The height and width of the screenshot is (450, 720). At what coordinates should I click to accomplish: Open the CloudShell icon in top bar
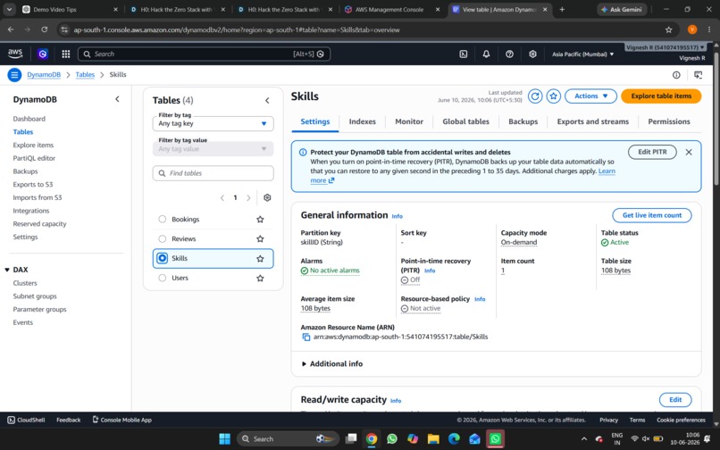click(x=464, y=54)
